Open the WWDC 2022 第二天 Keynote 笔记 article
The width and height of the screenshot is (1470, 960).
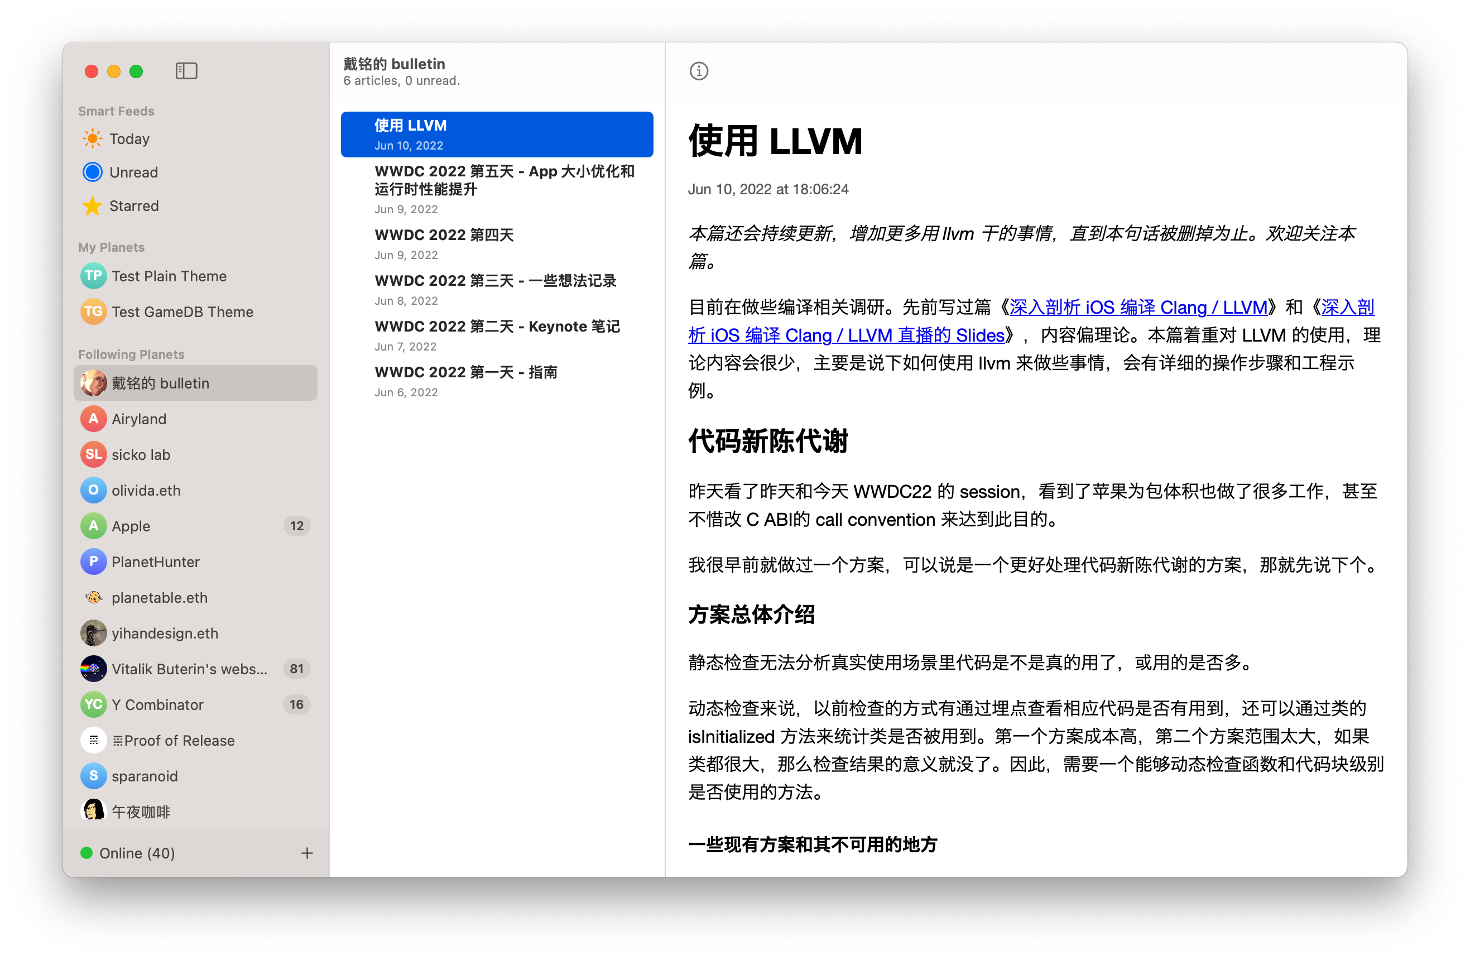click(x=497, y=327)
